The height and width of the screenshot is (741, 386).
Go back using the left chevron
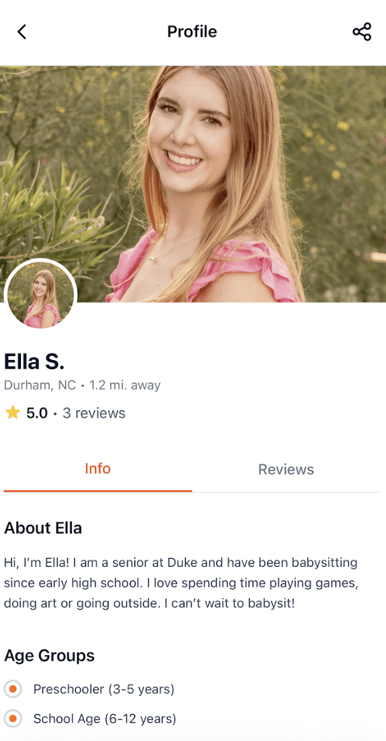(22, 31)
